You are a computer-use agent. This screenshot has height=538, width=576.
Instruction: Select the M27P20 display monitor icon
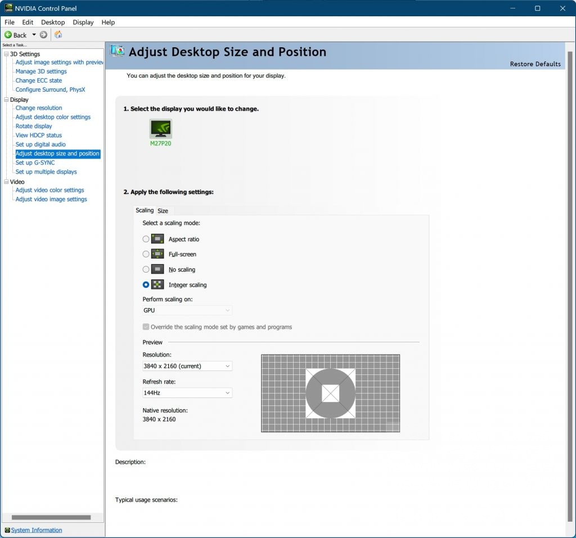tap(160, 129)
